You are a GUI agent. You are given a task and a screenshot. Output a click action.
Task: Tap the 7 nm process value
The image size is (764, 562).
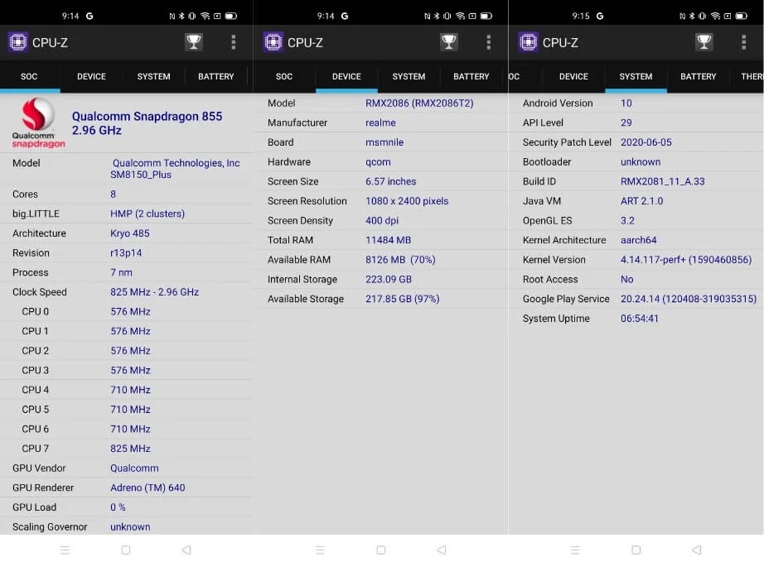[x=121, y=272]
